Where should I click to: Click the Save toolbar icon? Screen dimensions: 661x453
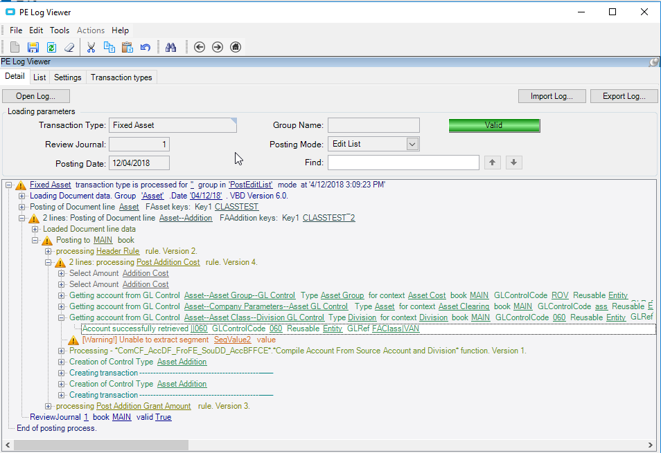[33, 47]
